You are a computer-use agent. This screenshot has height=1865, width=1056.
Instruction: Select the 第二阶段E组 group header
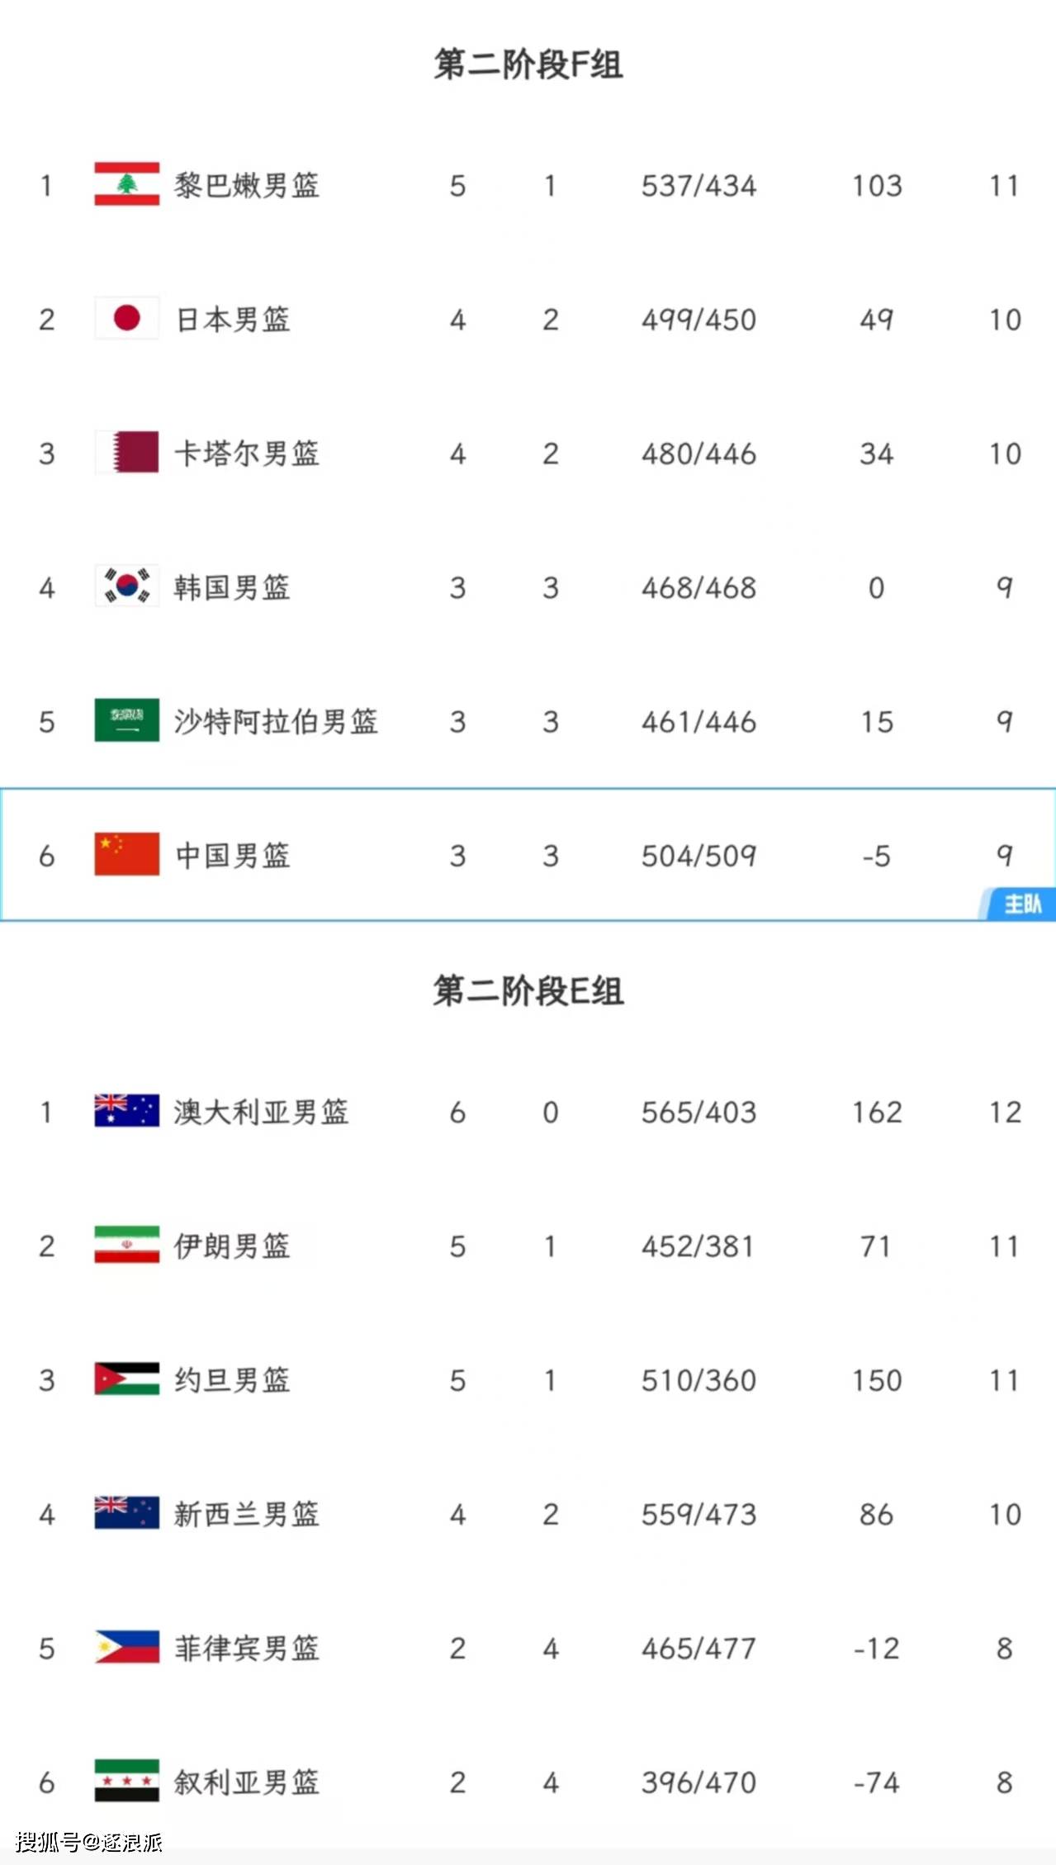(x=528, y=991)
